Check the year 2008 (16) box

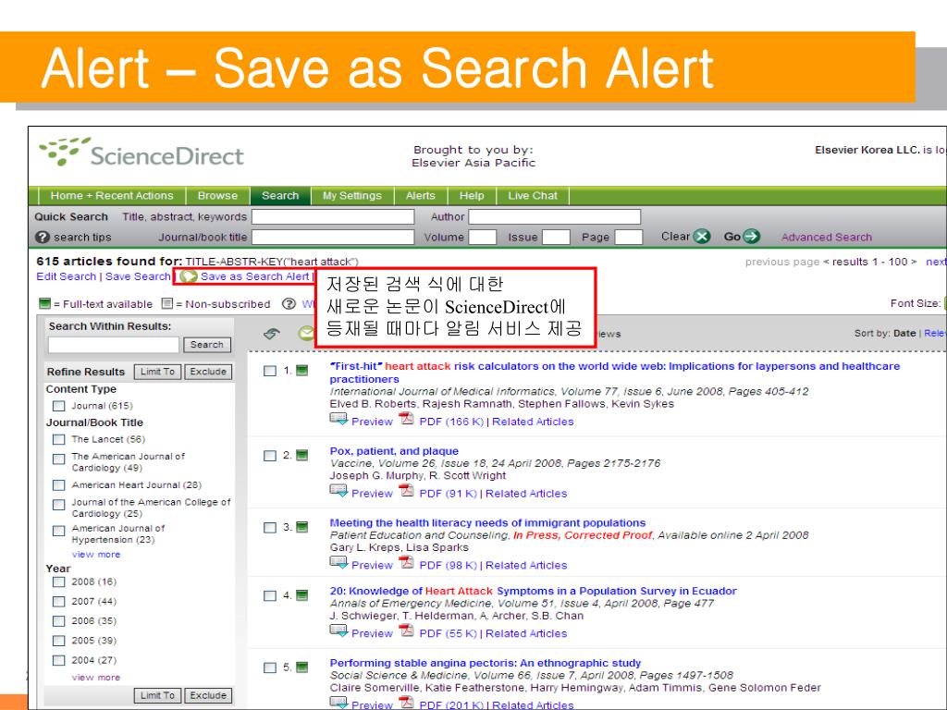tap(58, 582)
